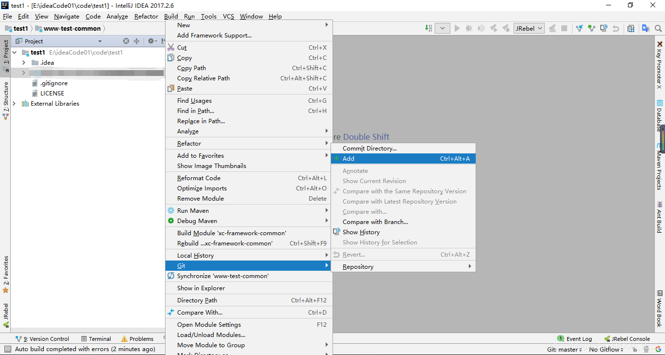Click the Make Project build icon
The width and height of the screenshot is (665, 355).
[428, 28]
